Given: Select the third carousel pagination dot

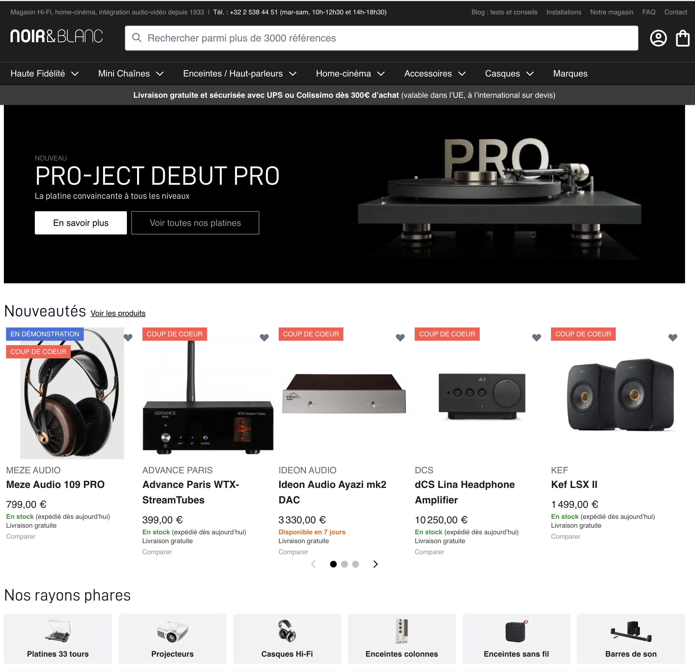Looking at the screenshot, I should click(356, 564).
